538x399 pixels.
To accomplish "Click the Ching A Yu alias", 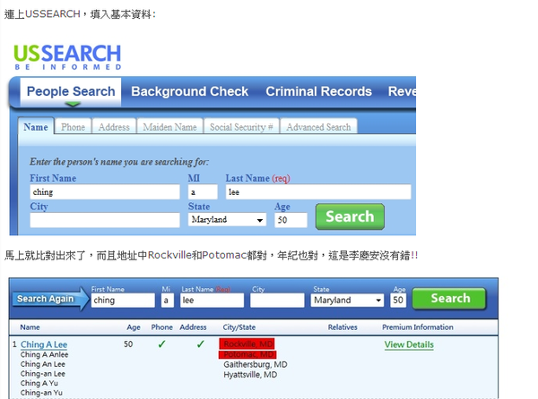I will [39, 383].
